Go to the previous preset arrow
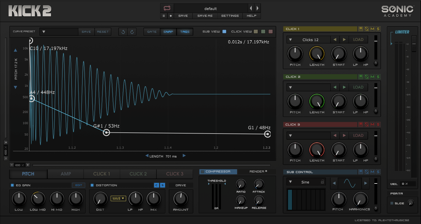The width and height of the screenshot is (421, 224). click(251, 8)
